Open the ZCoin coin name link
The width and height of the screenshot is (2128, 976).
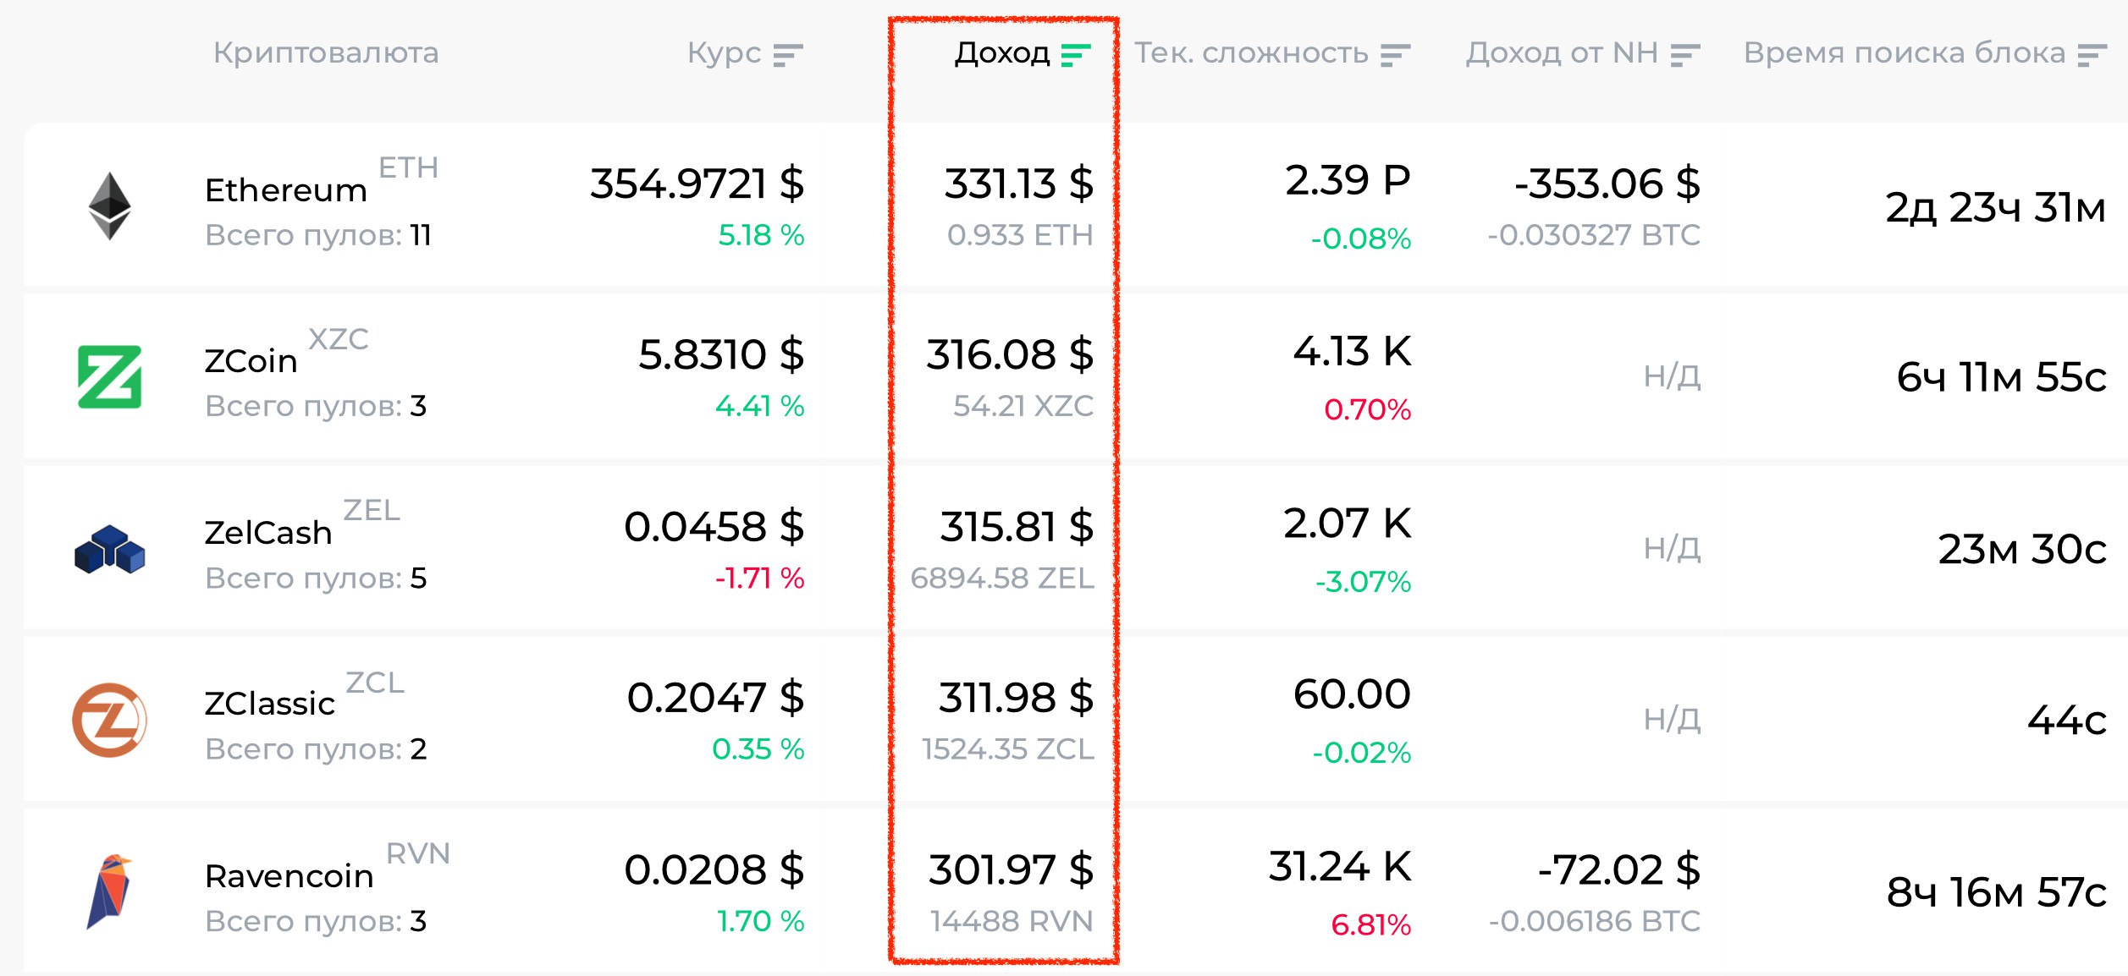point(251,361)
